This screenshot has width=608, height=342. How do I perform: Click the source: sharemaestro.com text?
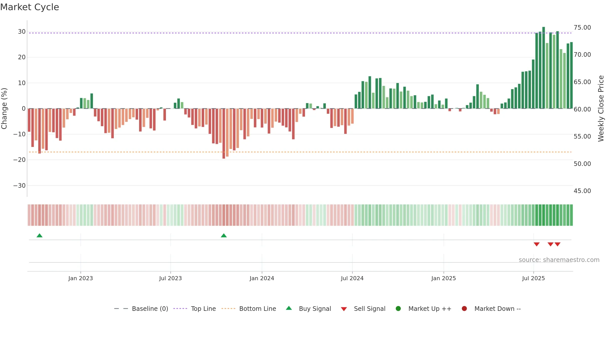tap(559, 260)
